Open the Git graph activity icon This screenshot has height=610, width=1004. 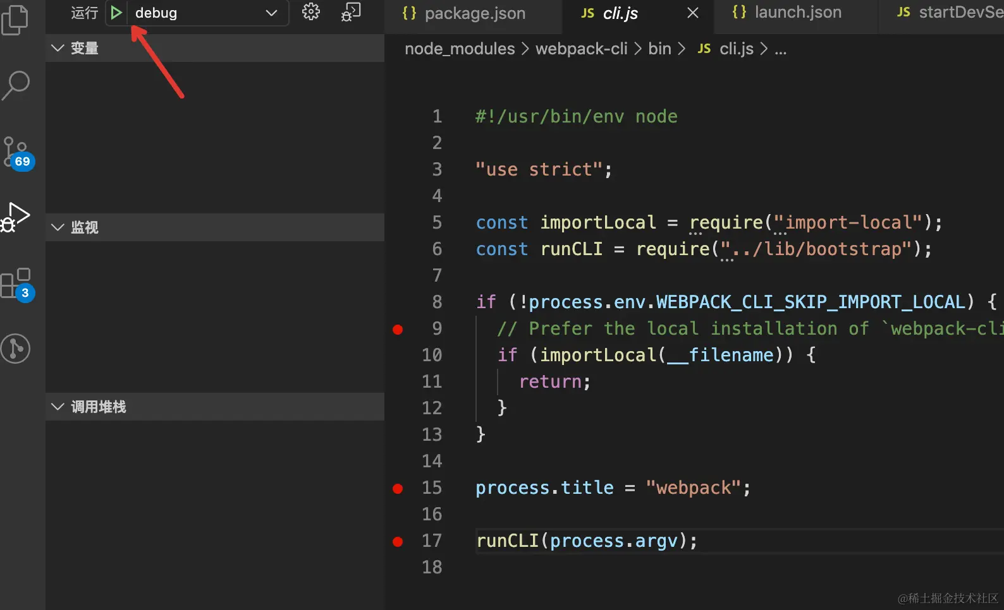(x=16, y=349)
